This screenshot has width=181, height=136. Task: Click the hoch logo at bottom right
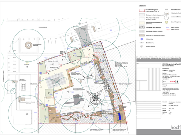click(x=176, y=127)
